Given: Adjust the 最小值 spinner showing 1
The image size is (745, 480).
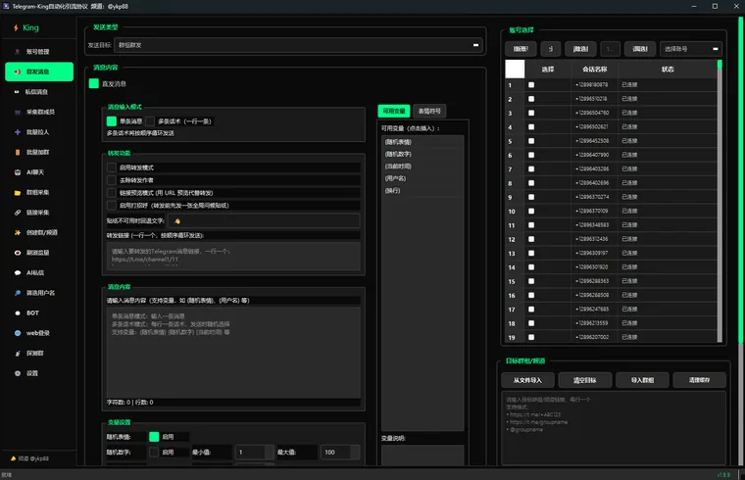Looking at the screenshot, I should pyautogui.click(x=254, y=452).
